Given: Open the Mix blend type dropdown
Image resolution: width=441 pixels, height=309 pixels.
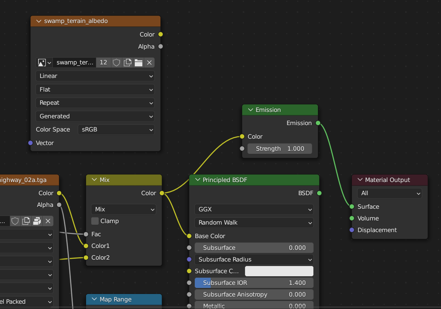Looking at the screenshot, I should 124,210.
